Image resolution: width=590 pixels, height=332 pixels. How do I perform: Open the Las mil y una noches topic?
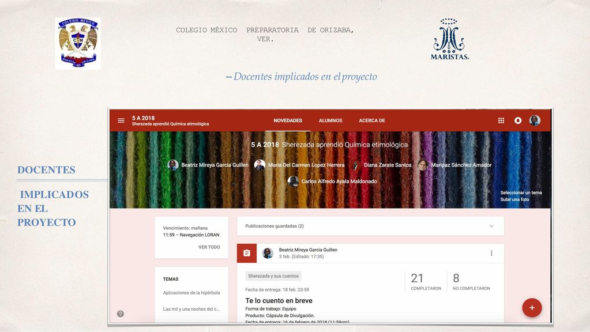(191, 309)
